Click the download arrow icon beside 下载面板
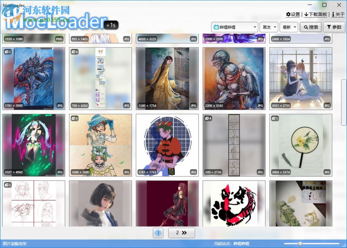347x248 pixels. (x=306, y=15)
